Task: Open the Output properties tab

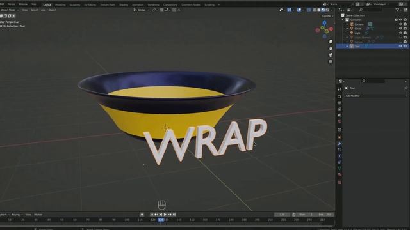Action: pos(340,103)
